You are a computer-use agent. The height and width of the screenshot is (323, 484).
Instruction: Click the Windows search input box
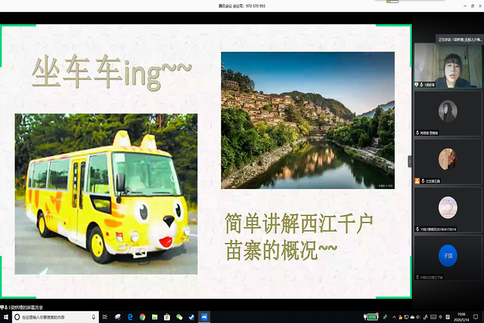(x=54, y=317)
